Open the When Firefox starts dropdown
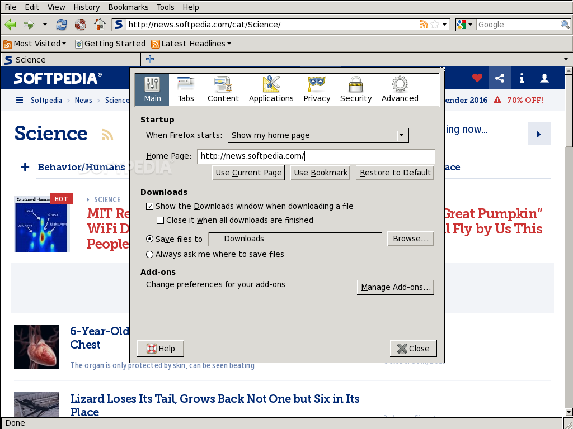The image size is (573, 429). click(318, 135)
